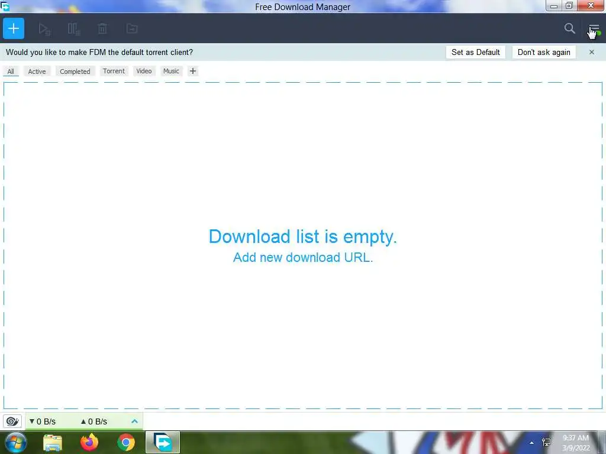Launch Firefox from the taskbar

[89, 442]
